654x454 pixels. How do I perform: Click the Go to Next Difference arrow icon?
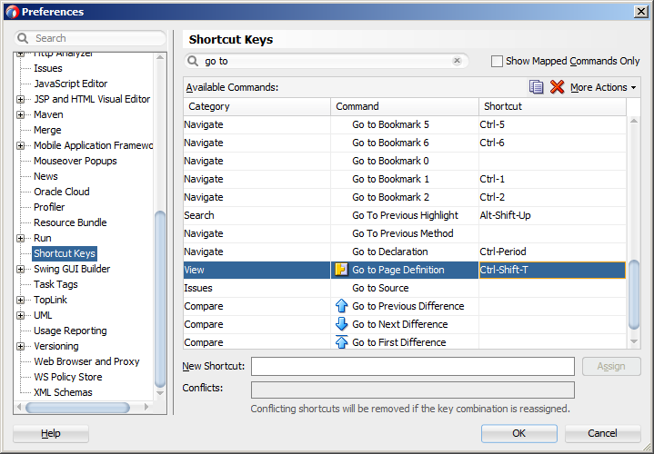point(341,324)
